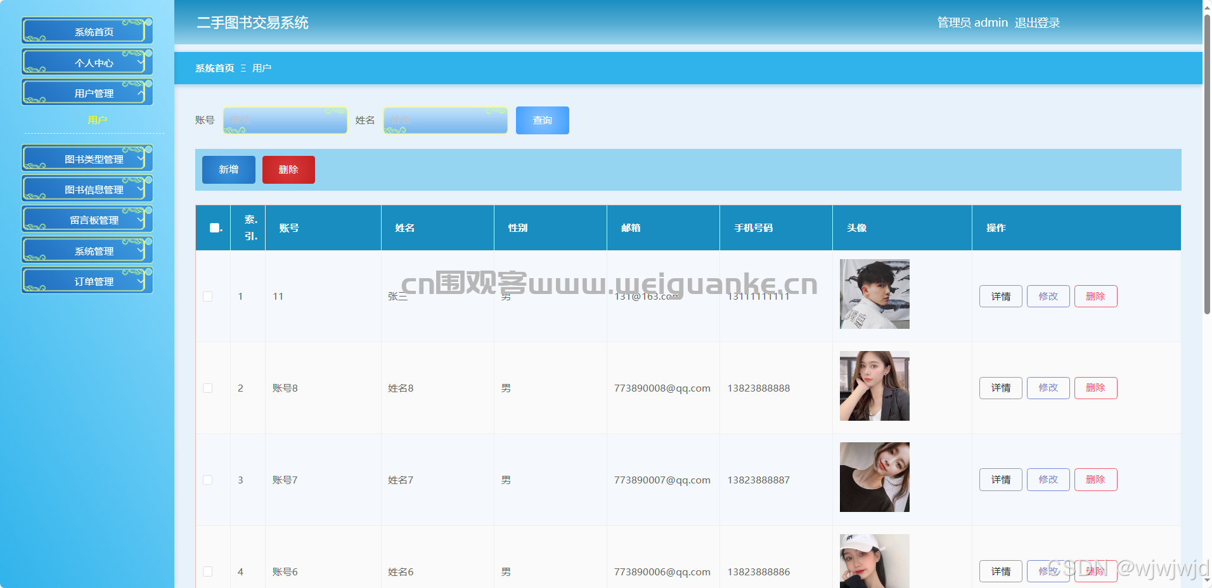Expand the 订单管理 menu

pos(87,281)
